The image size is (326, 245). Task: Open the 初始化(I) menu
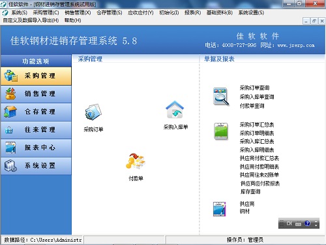(x=169, y=12)
